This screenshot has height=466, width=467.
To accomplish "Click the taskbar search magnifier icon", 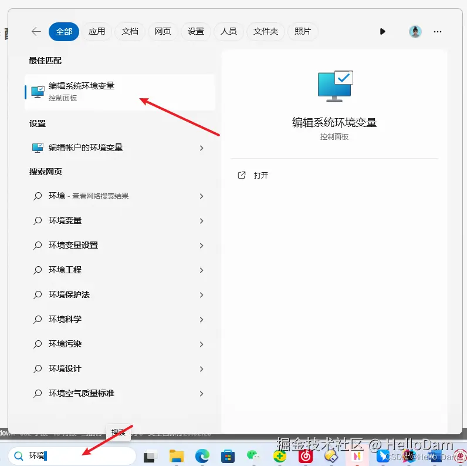I will click(18, 456).
